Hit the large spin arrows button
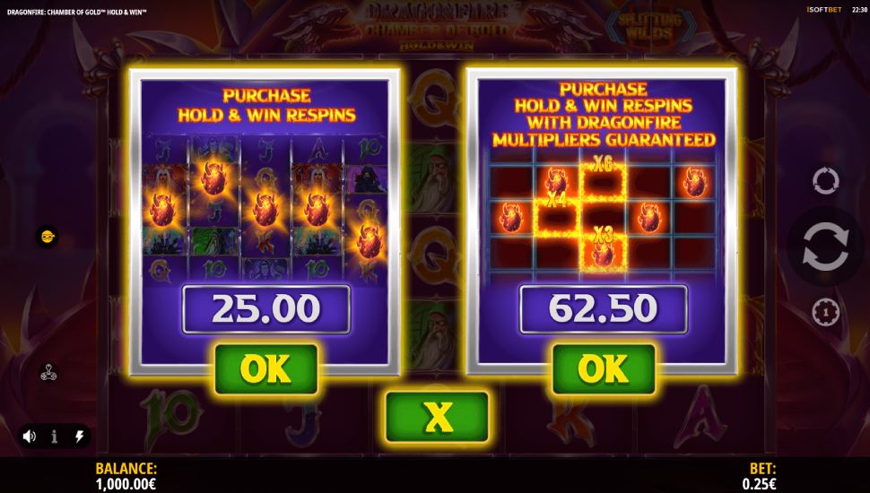This screenshot has width=870, height=493. 826,246
